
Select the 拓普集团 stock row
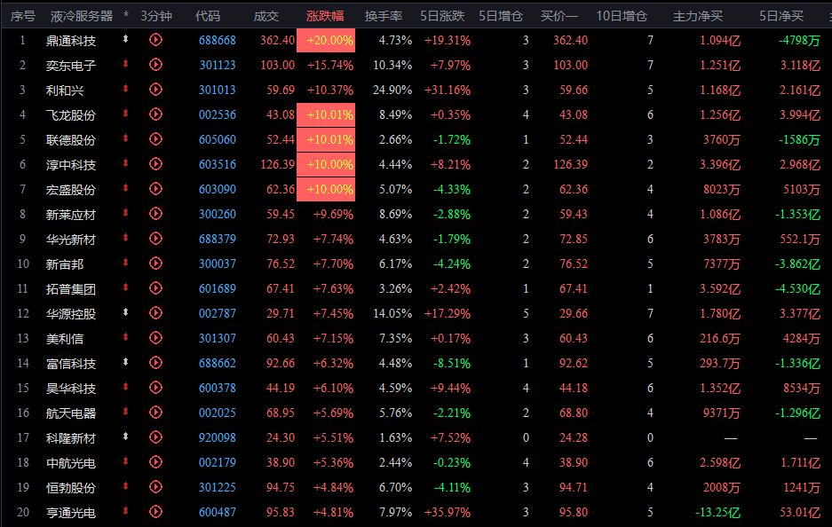416,288
